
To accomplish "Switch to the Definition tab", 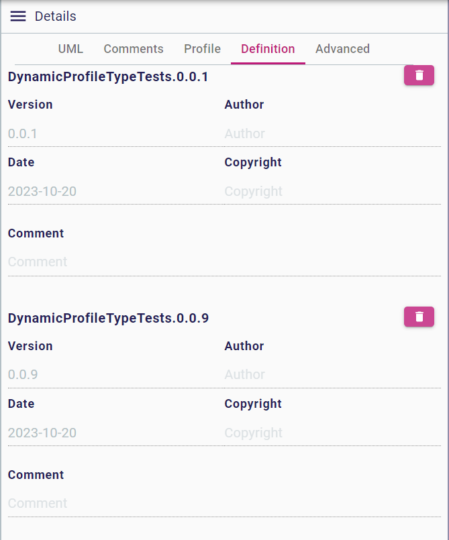I will 268,49.
